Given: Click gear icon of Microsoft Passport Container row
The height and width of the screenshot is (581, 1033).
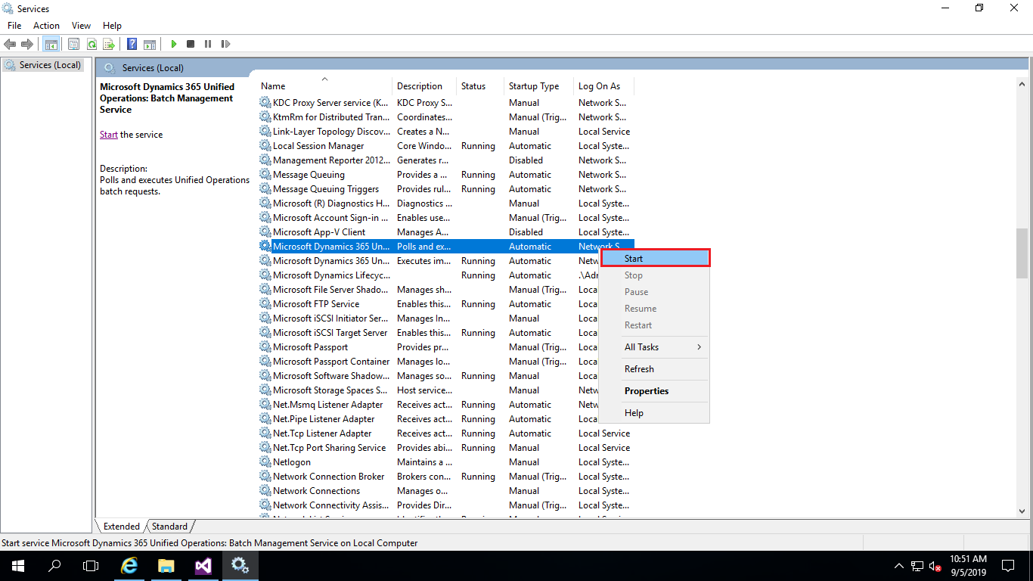Looking at the screenshot, I should tap(265, 362).
